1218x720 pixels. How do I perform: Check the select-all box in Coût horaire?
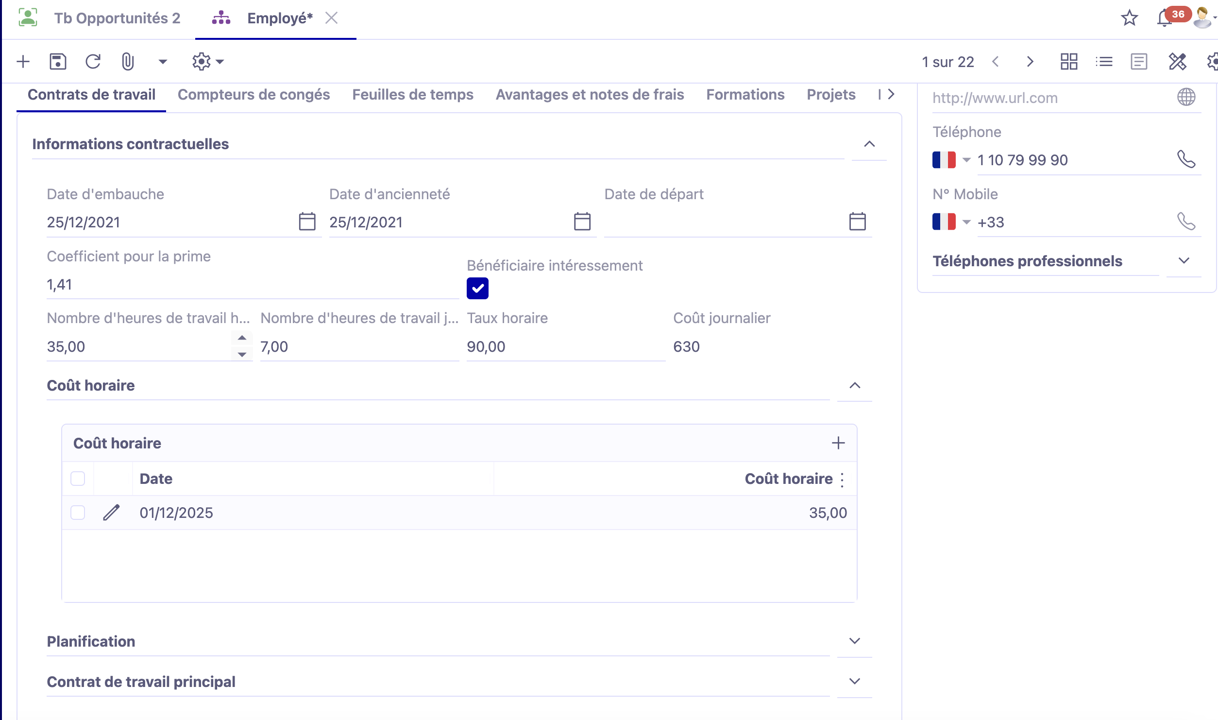pos(77,478)
